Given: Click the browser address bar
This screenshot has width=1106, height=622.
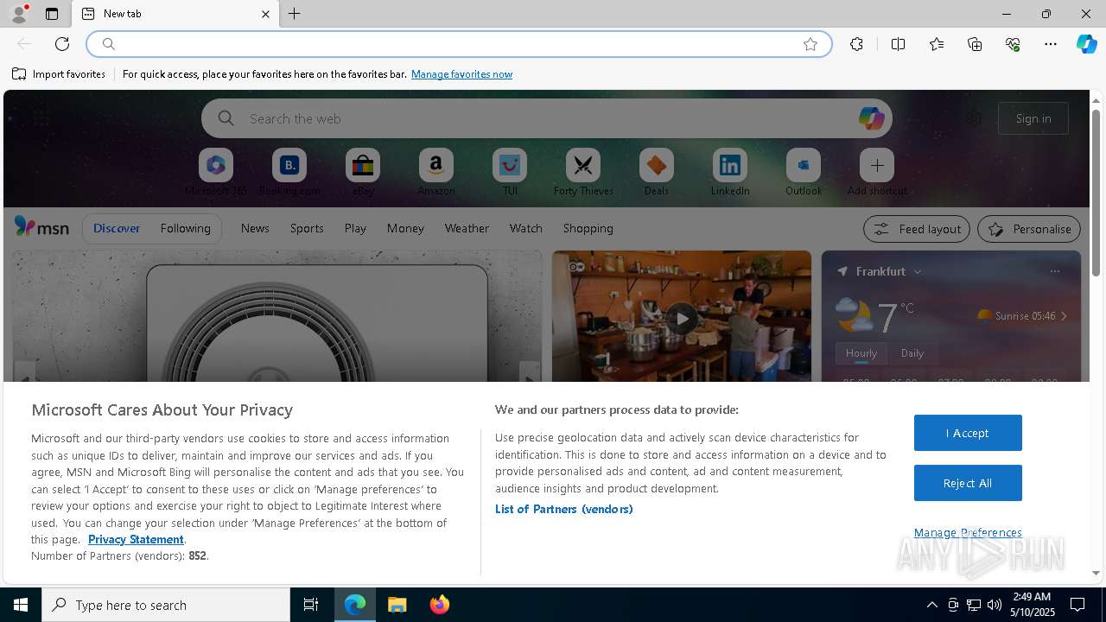Looking at the screenshot, I should coord(458,44).
